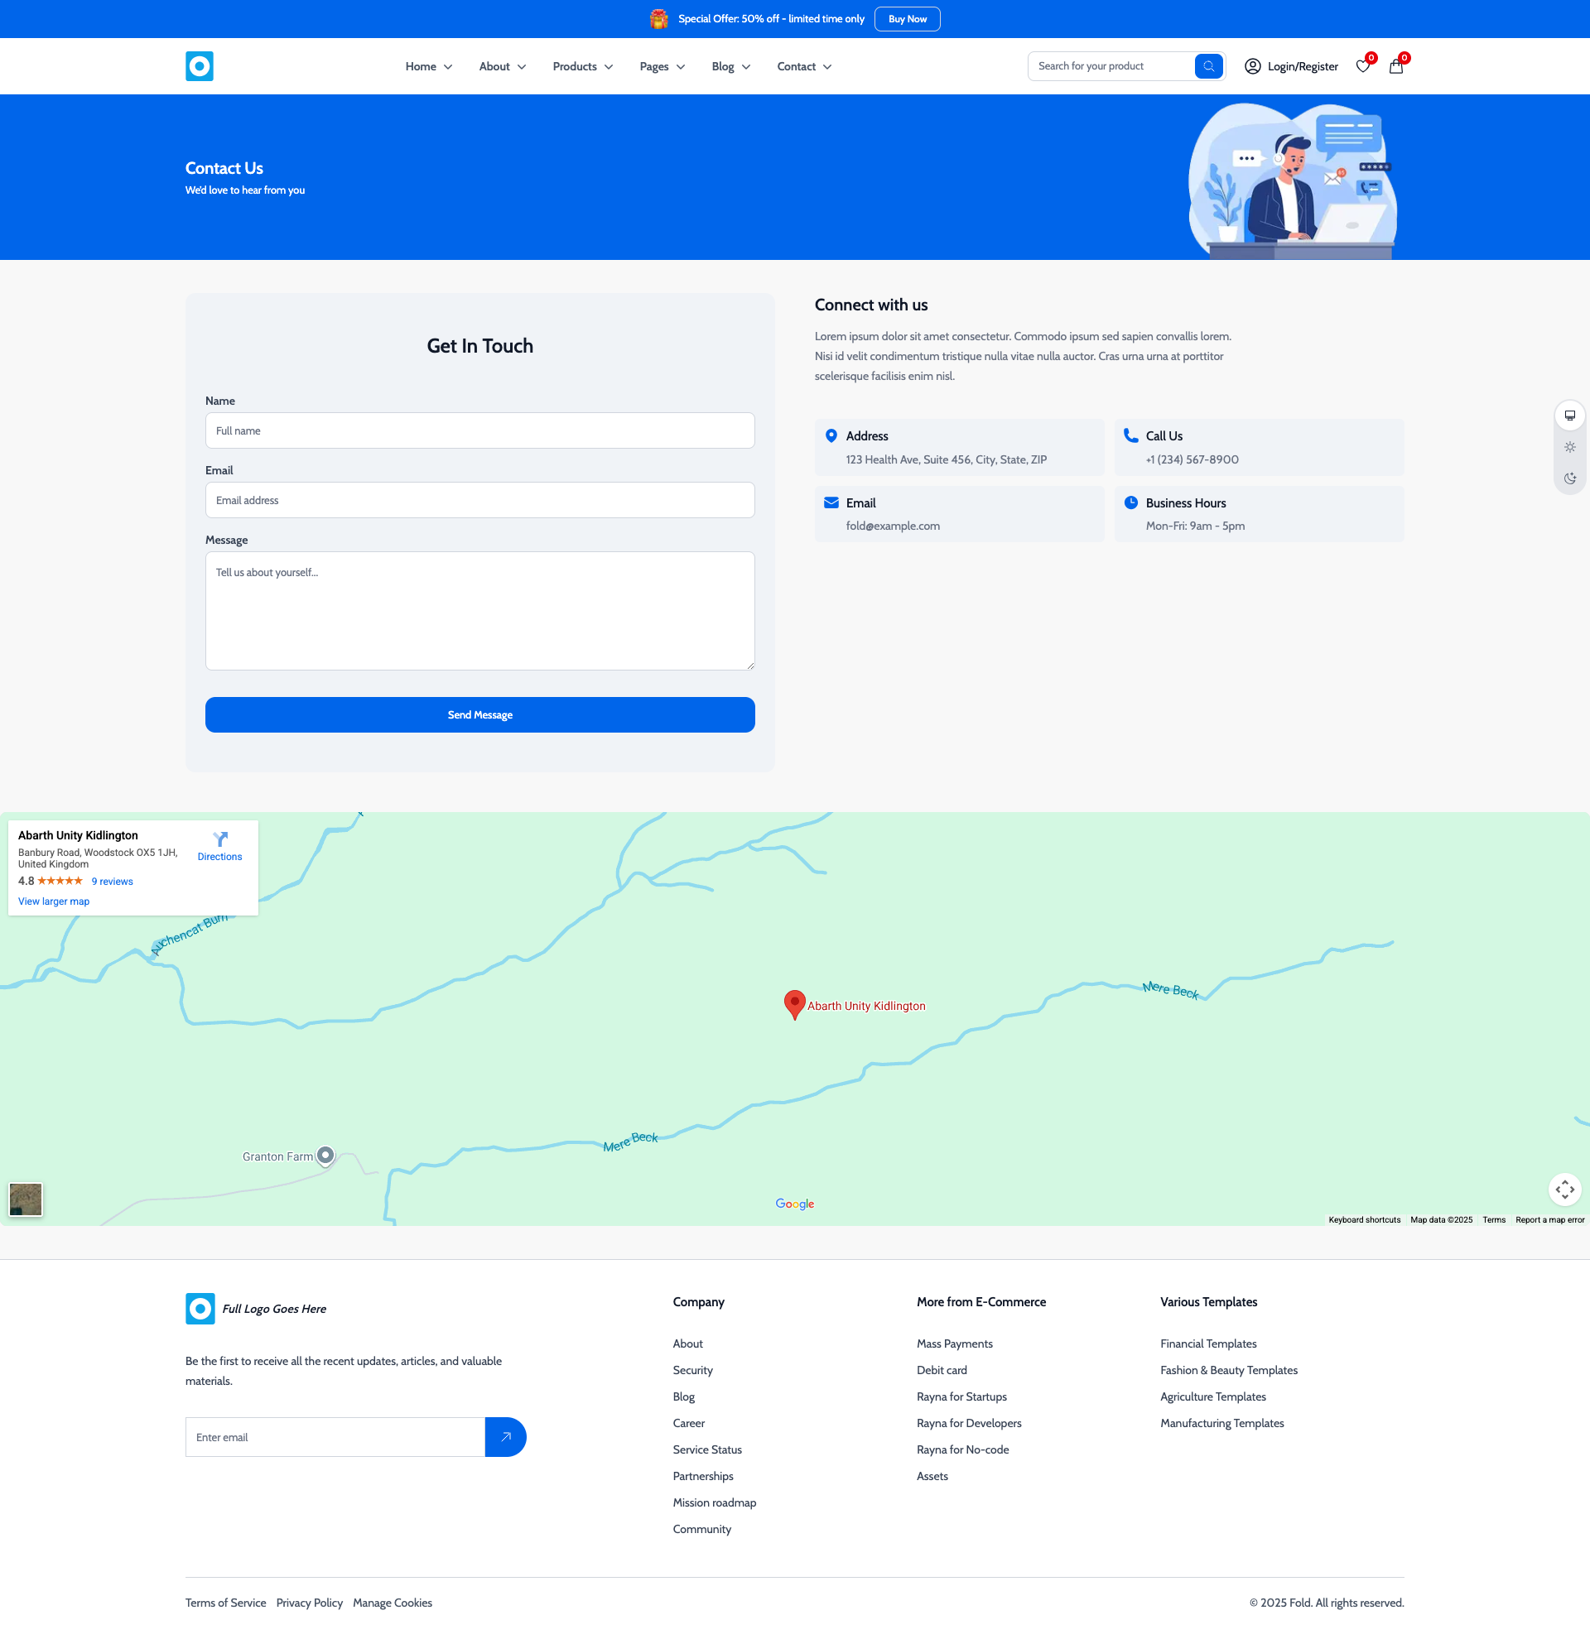Enable dark theme with moon icon
This screenshot has height=1644, width=1590.
click(1570, 479)
